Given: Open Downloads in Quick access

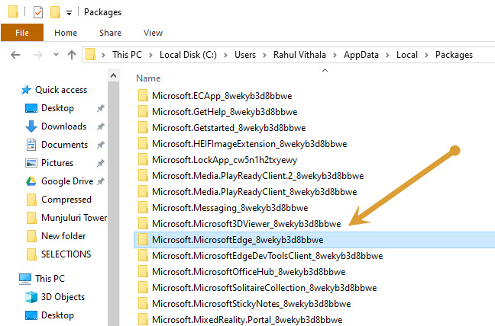Looking at the screenshot, I should point(56,126).
